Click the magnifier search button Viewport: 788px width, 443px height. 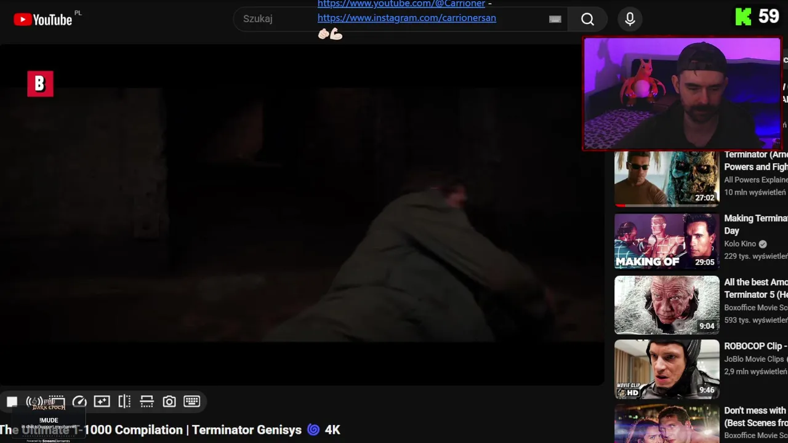pyautogui.click(x=588, y=19)
